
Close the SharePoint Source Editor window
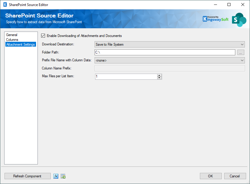pos(243,5)
